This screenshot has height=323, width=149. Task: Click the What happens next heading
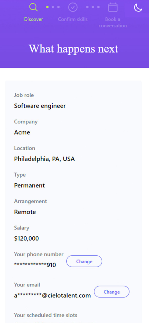click(73, 49)
